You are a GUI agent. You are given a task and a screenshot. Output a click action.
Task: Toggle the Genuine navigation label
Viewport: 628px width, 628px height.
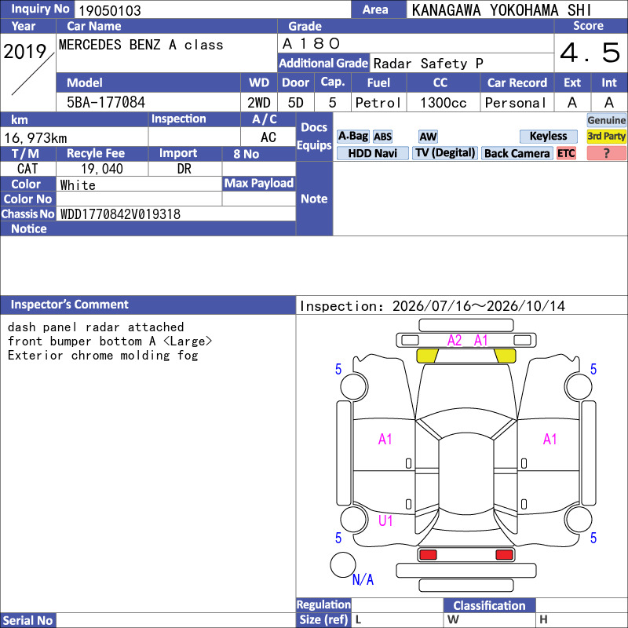coord(606,120)
